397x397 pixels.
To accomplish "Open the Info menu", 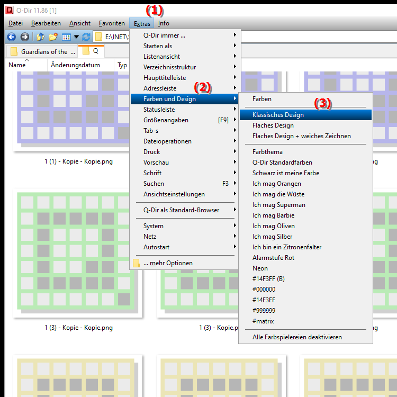I will (164, 23).
